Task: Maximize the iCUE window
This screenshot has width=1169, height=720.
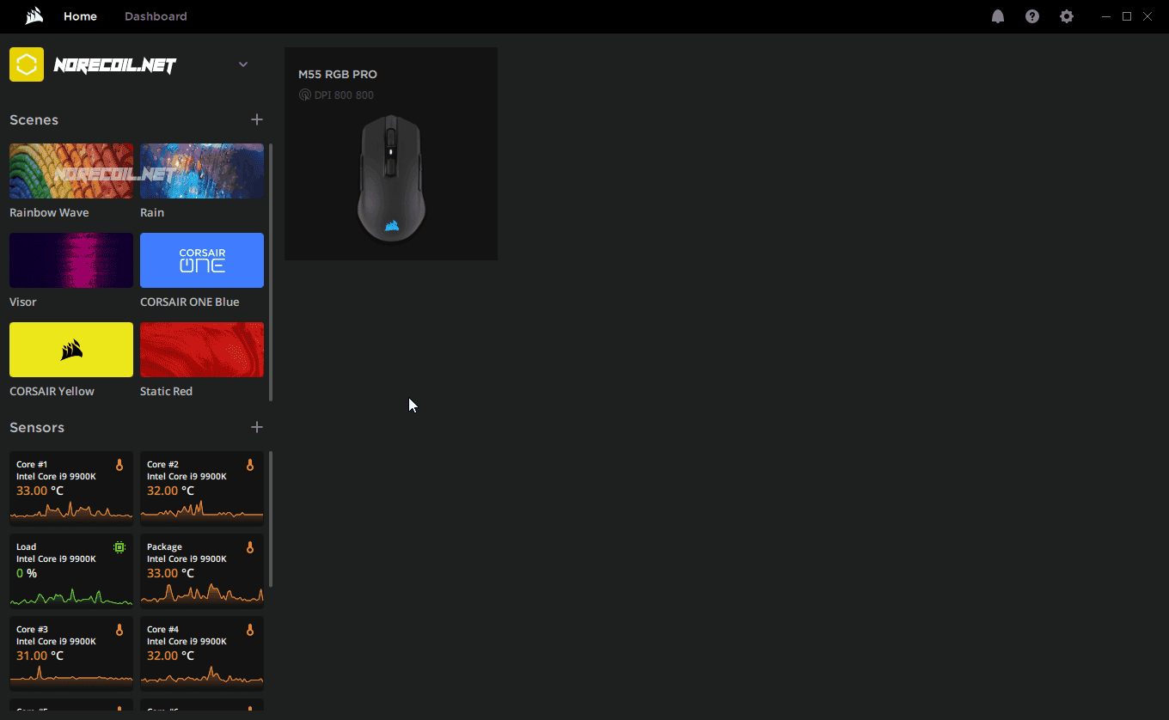Action: pos(1127,16)
